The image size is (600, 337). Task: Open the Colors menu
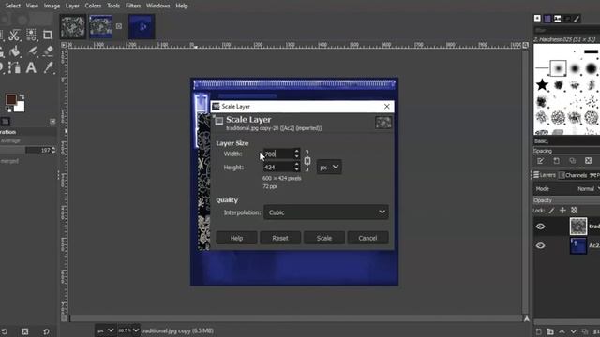(x=93, y=6)
